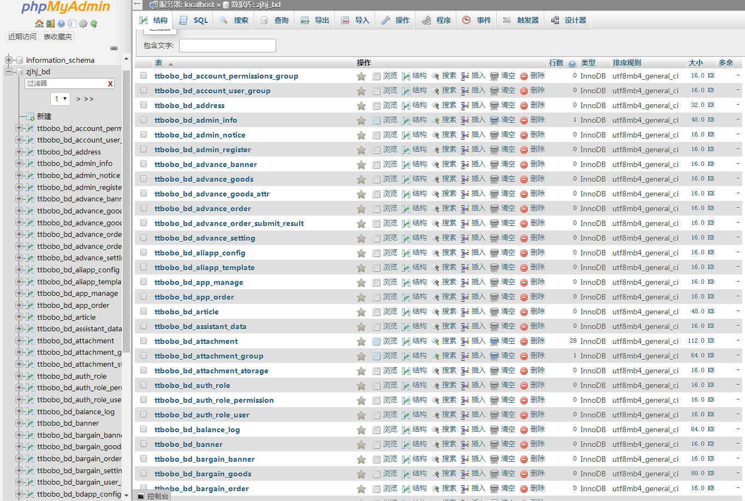Screen dimensions: 745x501
Task: Collapse zjhj_bd database node
Action: 9,71
